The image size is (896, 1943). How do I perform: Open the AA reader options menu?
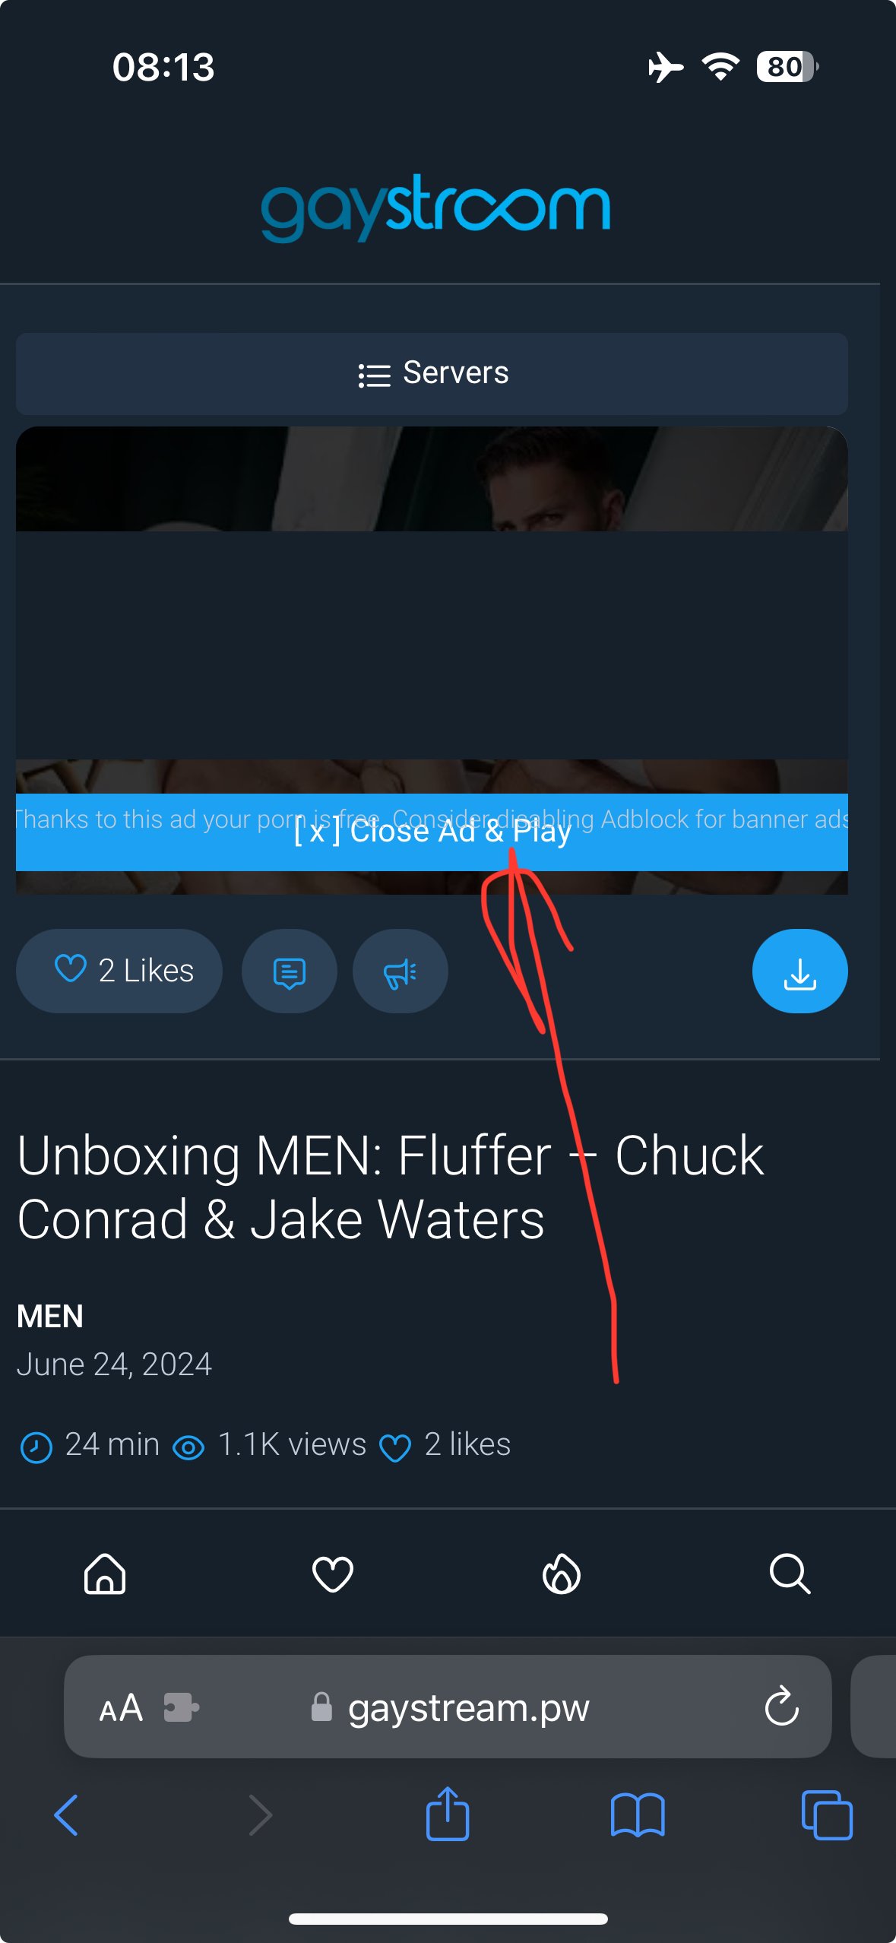[121, 1707]
